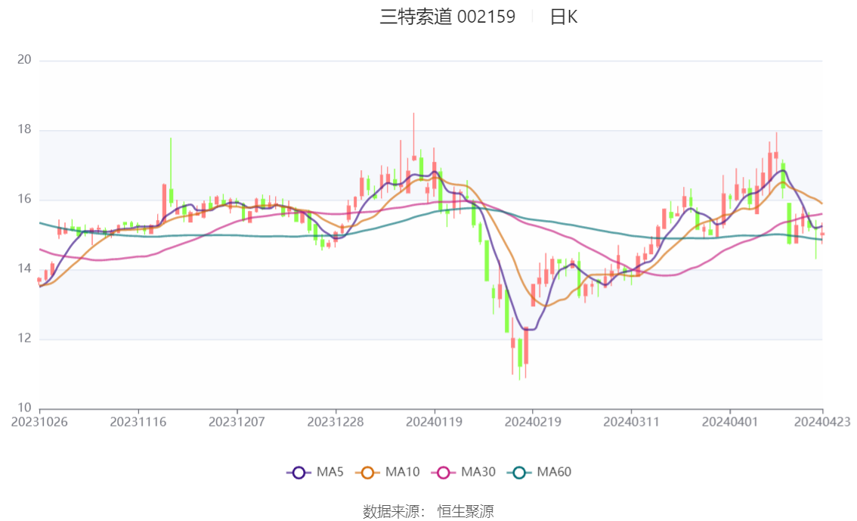The height and width of the screenshot is (521, 857).
Task: Click the 20240119 x-axis date label
Action: (434, 422)
